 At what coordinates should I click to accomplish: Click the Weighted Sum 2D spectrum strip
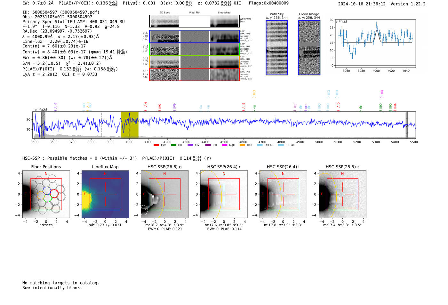point(194,21)
